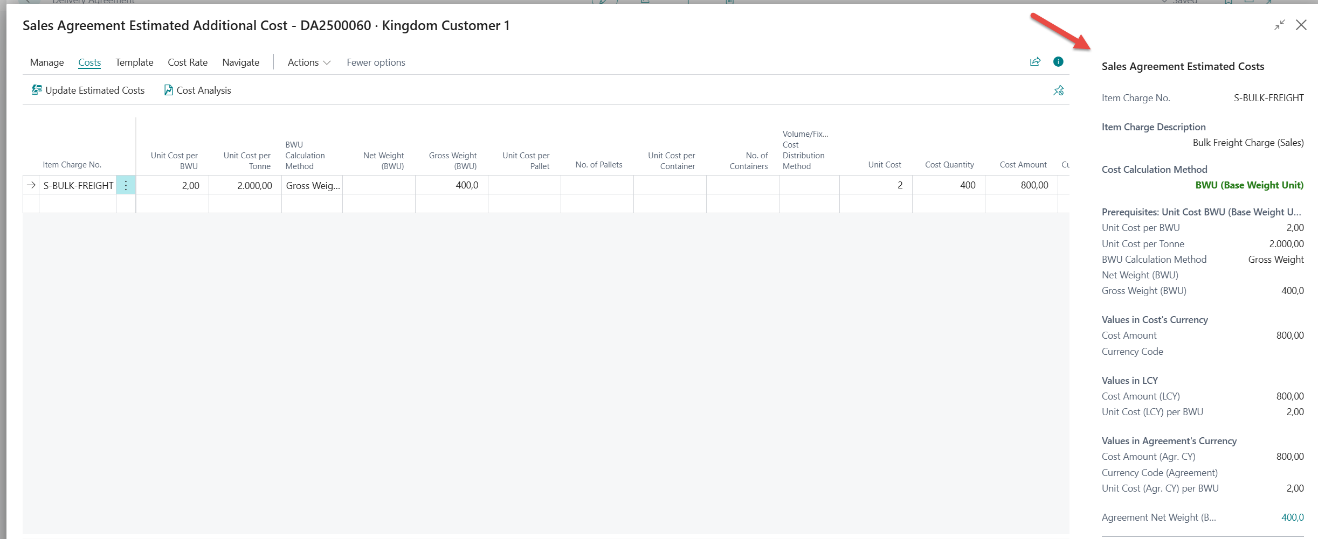The width and height of the screenshot is (1318, 539).
Task: Toggle the FactBox information pane icon
Action: 1058,62
